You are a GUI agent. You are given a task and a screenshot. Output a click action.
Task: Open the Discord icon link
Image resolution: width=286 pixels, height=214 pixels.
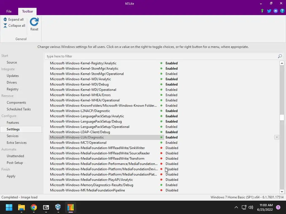point(276,11)
